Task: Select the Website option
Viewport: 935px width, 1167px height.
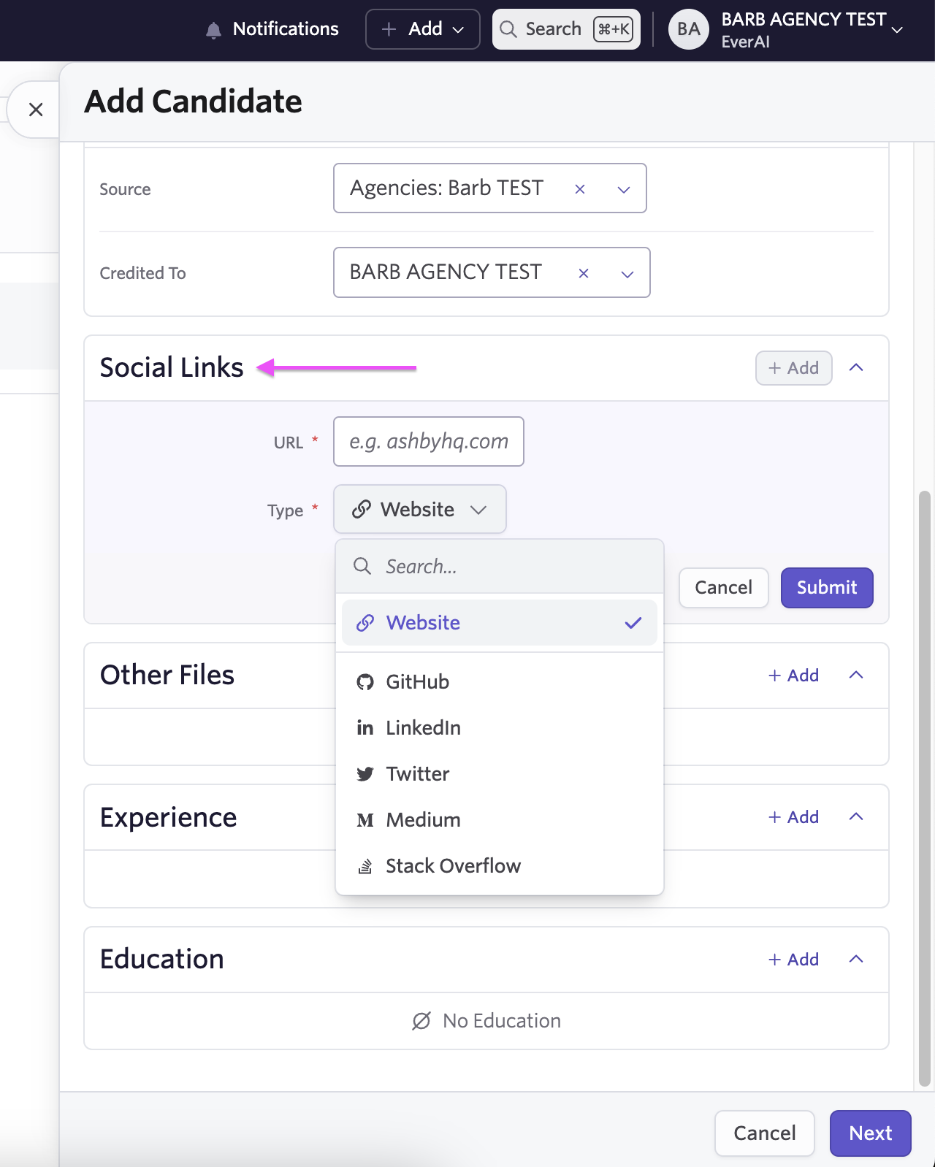Action: (x=500, y=623)
